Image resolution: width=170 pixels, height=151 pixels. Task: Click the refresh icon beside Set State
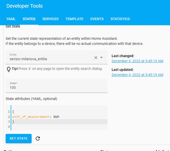point(38,139)
